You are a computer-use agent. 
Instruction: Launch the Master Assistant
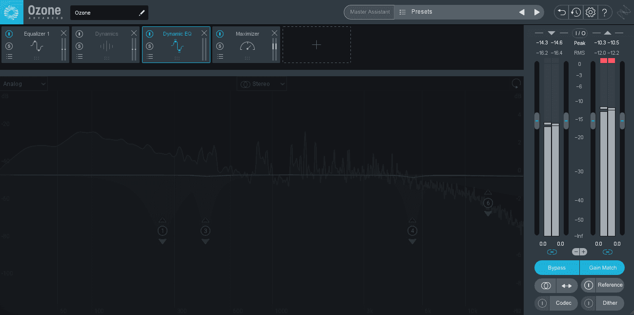[x=369, y=12]
